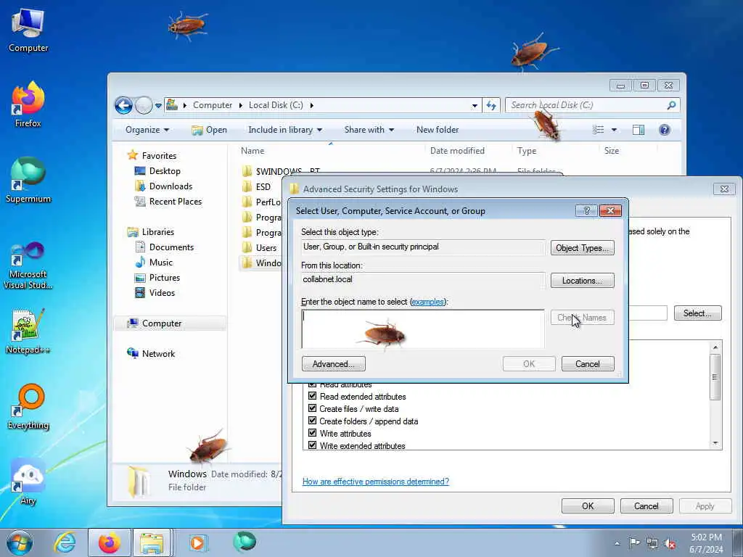Image resolution: width=743 pixels, height=557 pixels.
Task: Select Documents under Libraries
Action: pyautogui.click(x=165, y=247)
